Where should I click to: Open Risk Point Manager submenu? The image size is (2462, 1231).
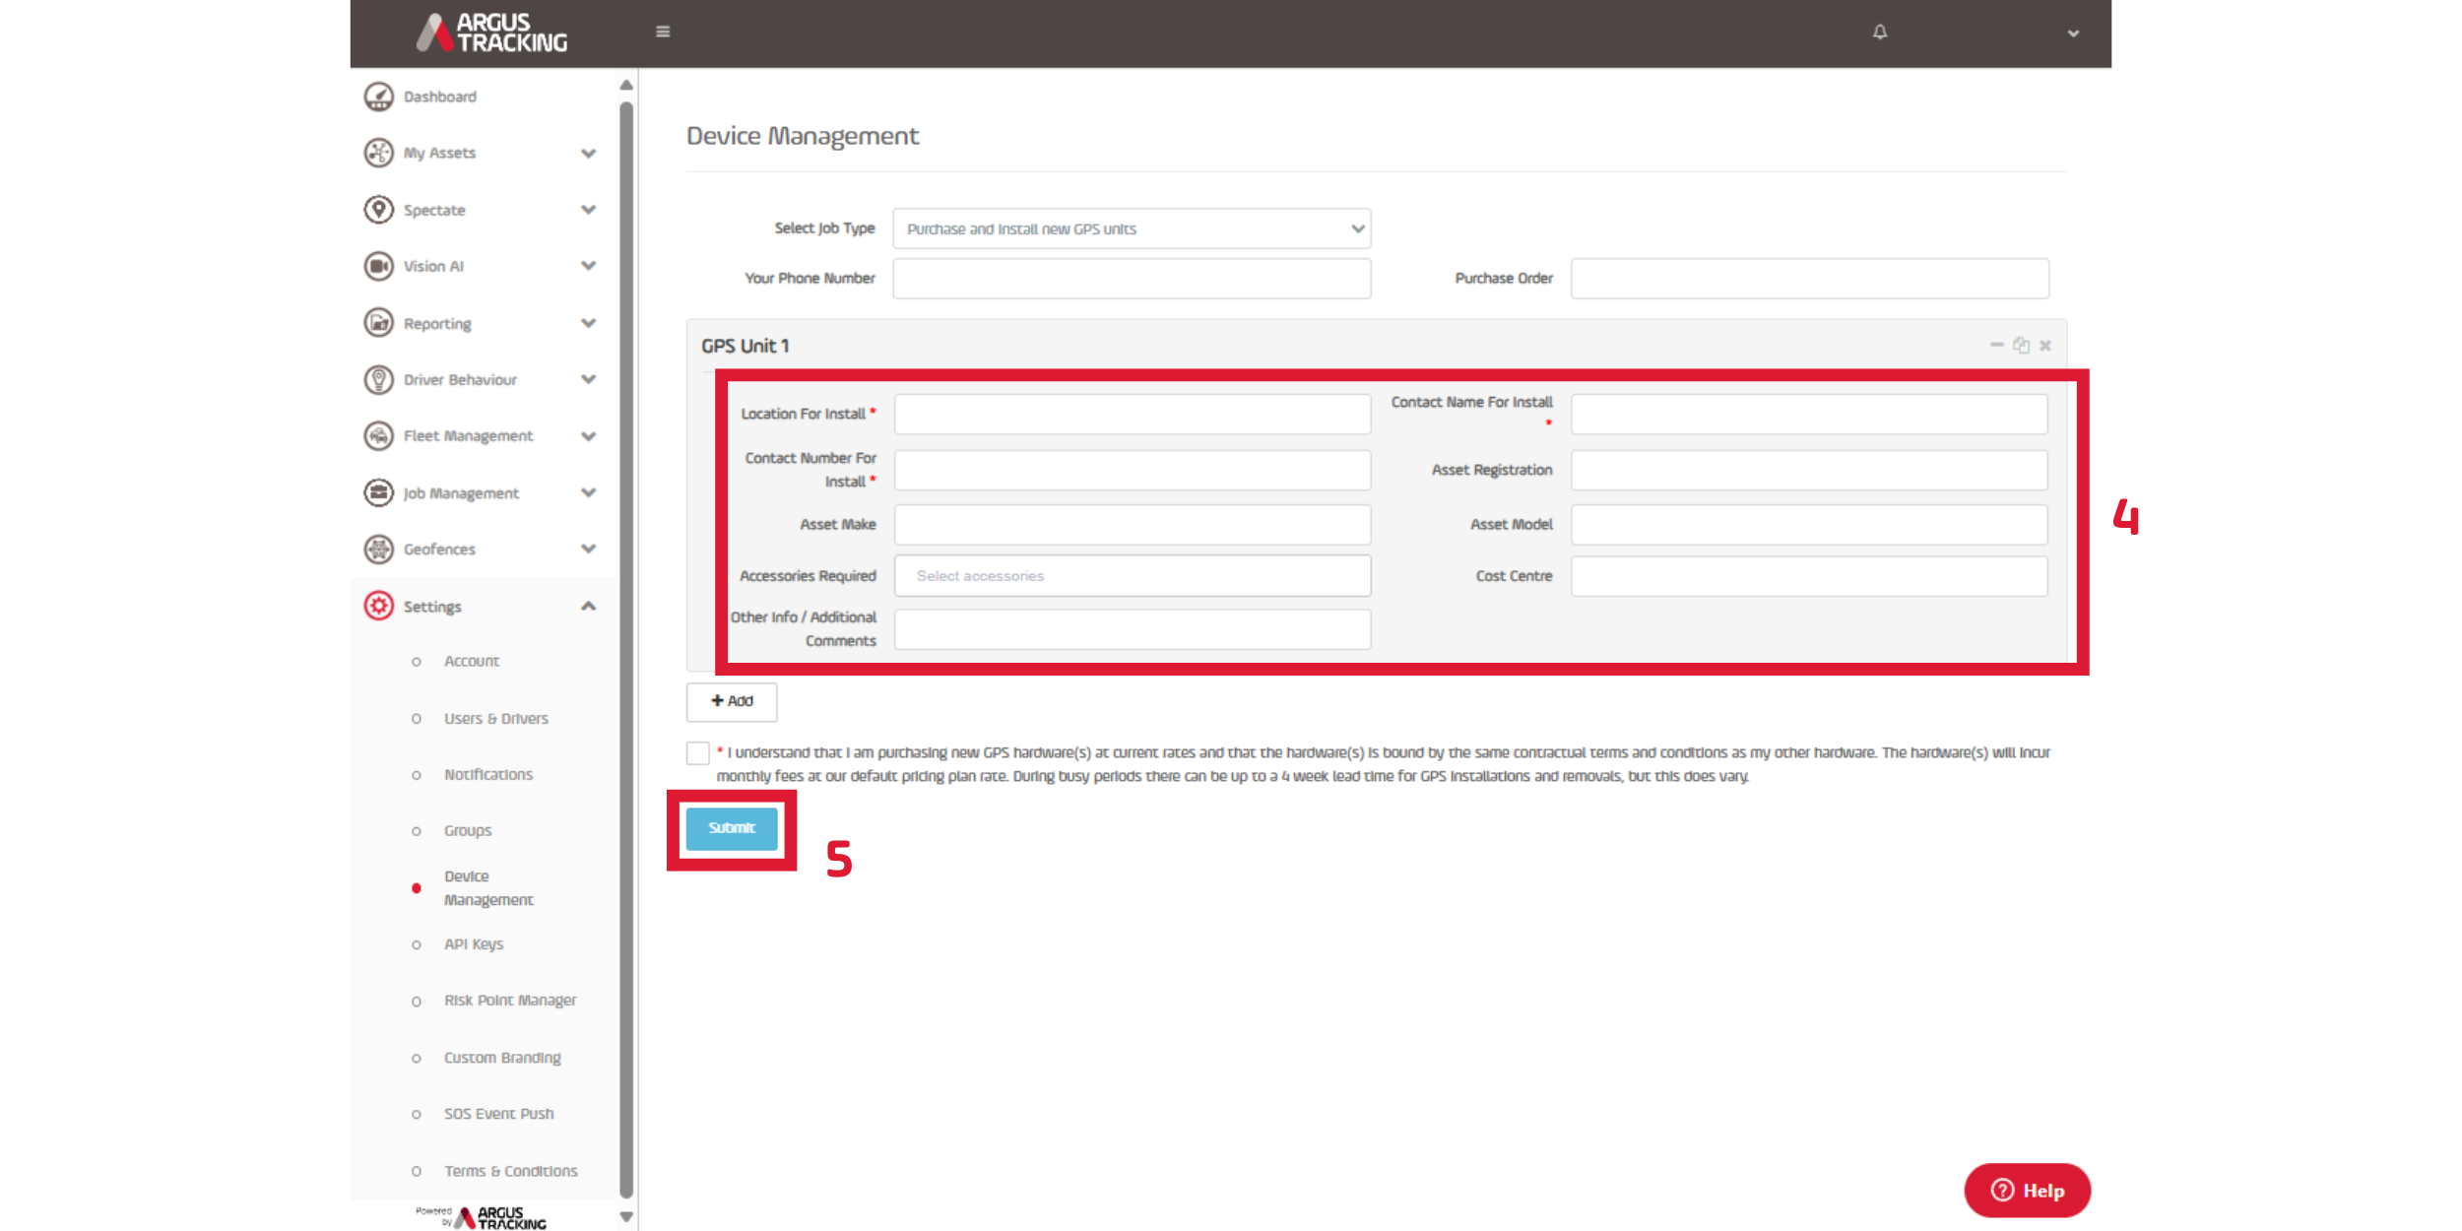click(x=510, y=1000)
